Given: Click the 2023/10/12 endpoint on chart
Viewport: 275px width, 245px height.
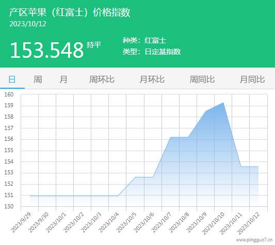Looking at the screenshot, I should (258, 167).
